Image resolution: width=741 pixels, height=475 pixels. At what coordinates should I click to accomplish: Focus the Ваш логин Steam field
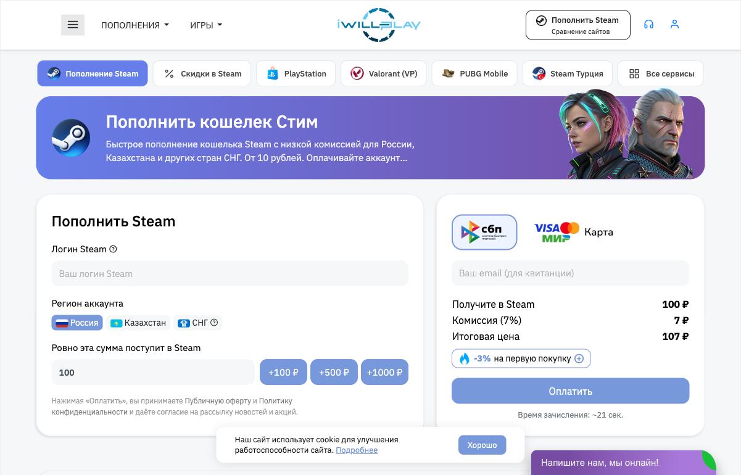coord(230,273)
